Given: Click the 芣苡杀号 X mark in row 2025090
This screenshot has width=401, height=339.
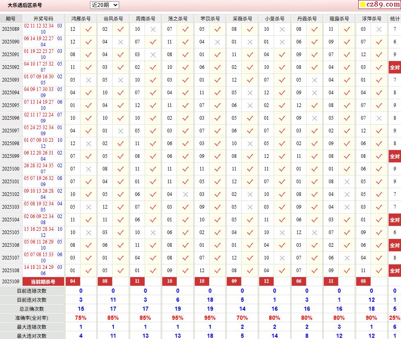Looking at the screenshot, I should pos(218,42).
